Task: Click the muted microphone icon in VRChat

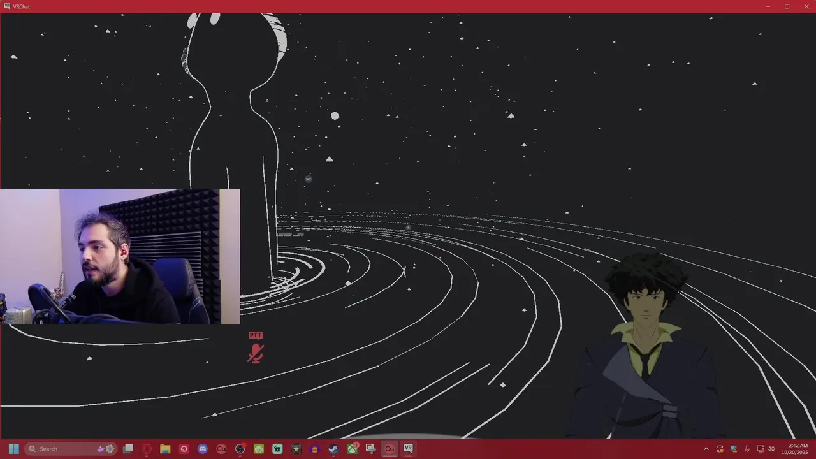Action: 256,353
